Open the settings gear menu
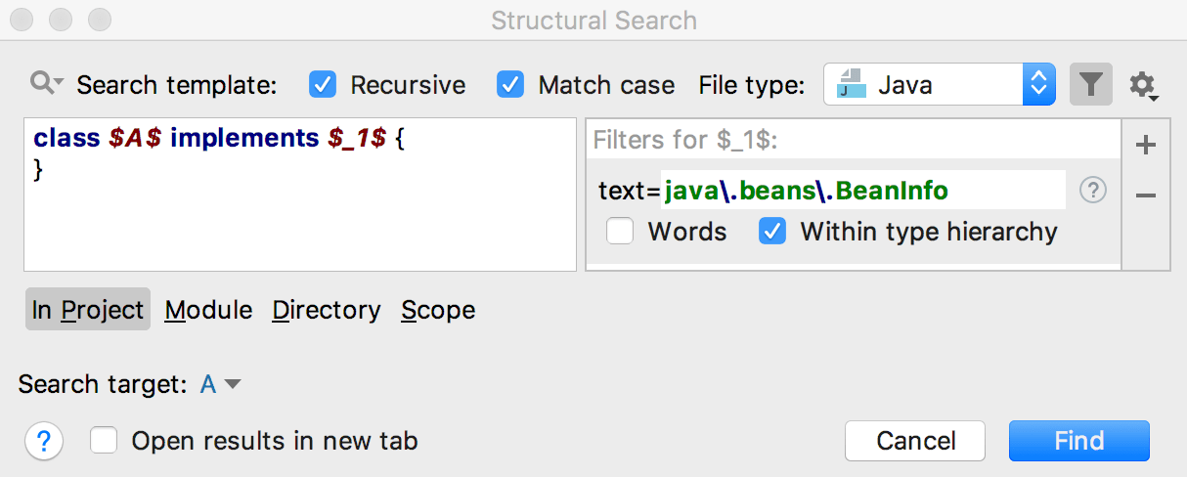Screen dimensions: 1187x477 pos(1142,86)
